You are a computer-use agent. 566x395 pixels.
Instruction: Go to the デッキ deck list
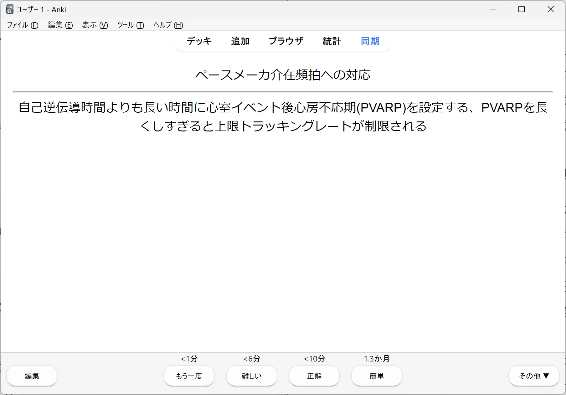coord(199,41)
